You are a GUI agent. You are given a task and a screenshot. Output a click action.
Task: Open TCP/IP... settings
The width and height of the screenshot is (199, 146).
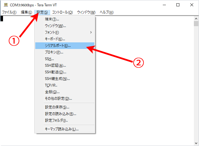(x=51, y=85)
